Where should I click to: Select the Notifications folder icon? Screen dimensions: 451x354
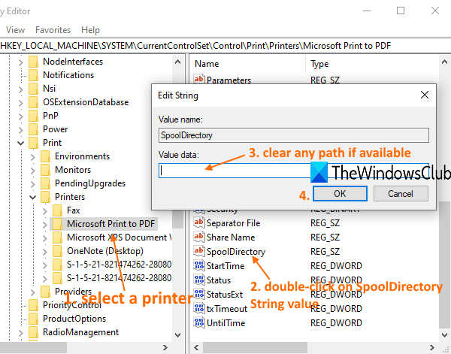(x=33, y=75)
